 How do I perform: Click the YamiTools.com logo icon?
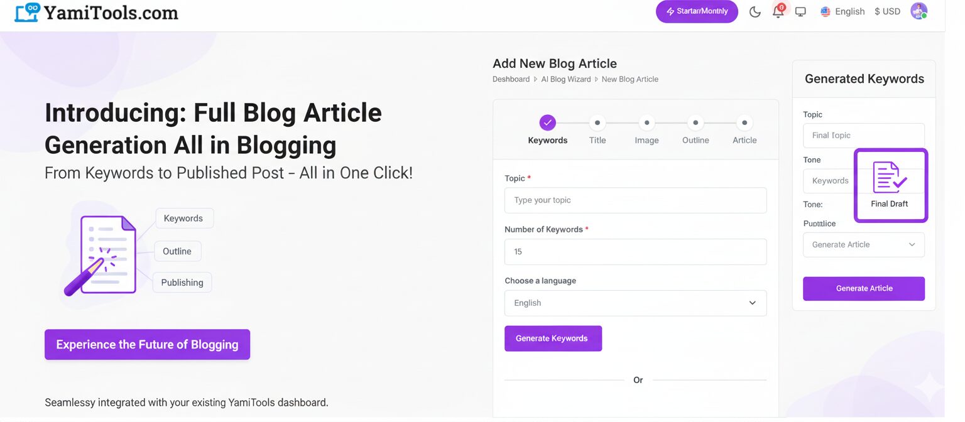25,11
